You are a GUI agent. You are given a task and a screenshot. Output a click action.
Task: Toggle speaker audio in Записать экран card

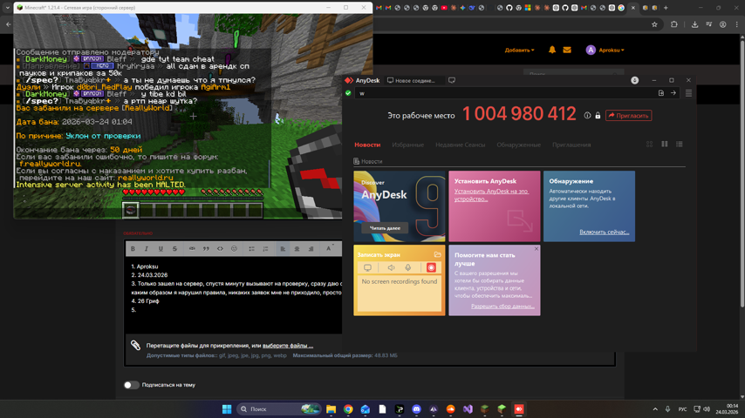[391, 267]
